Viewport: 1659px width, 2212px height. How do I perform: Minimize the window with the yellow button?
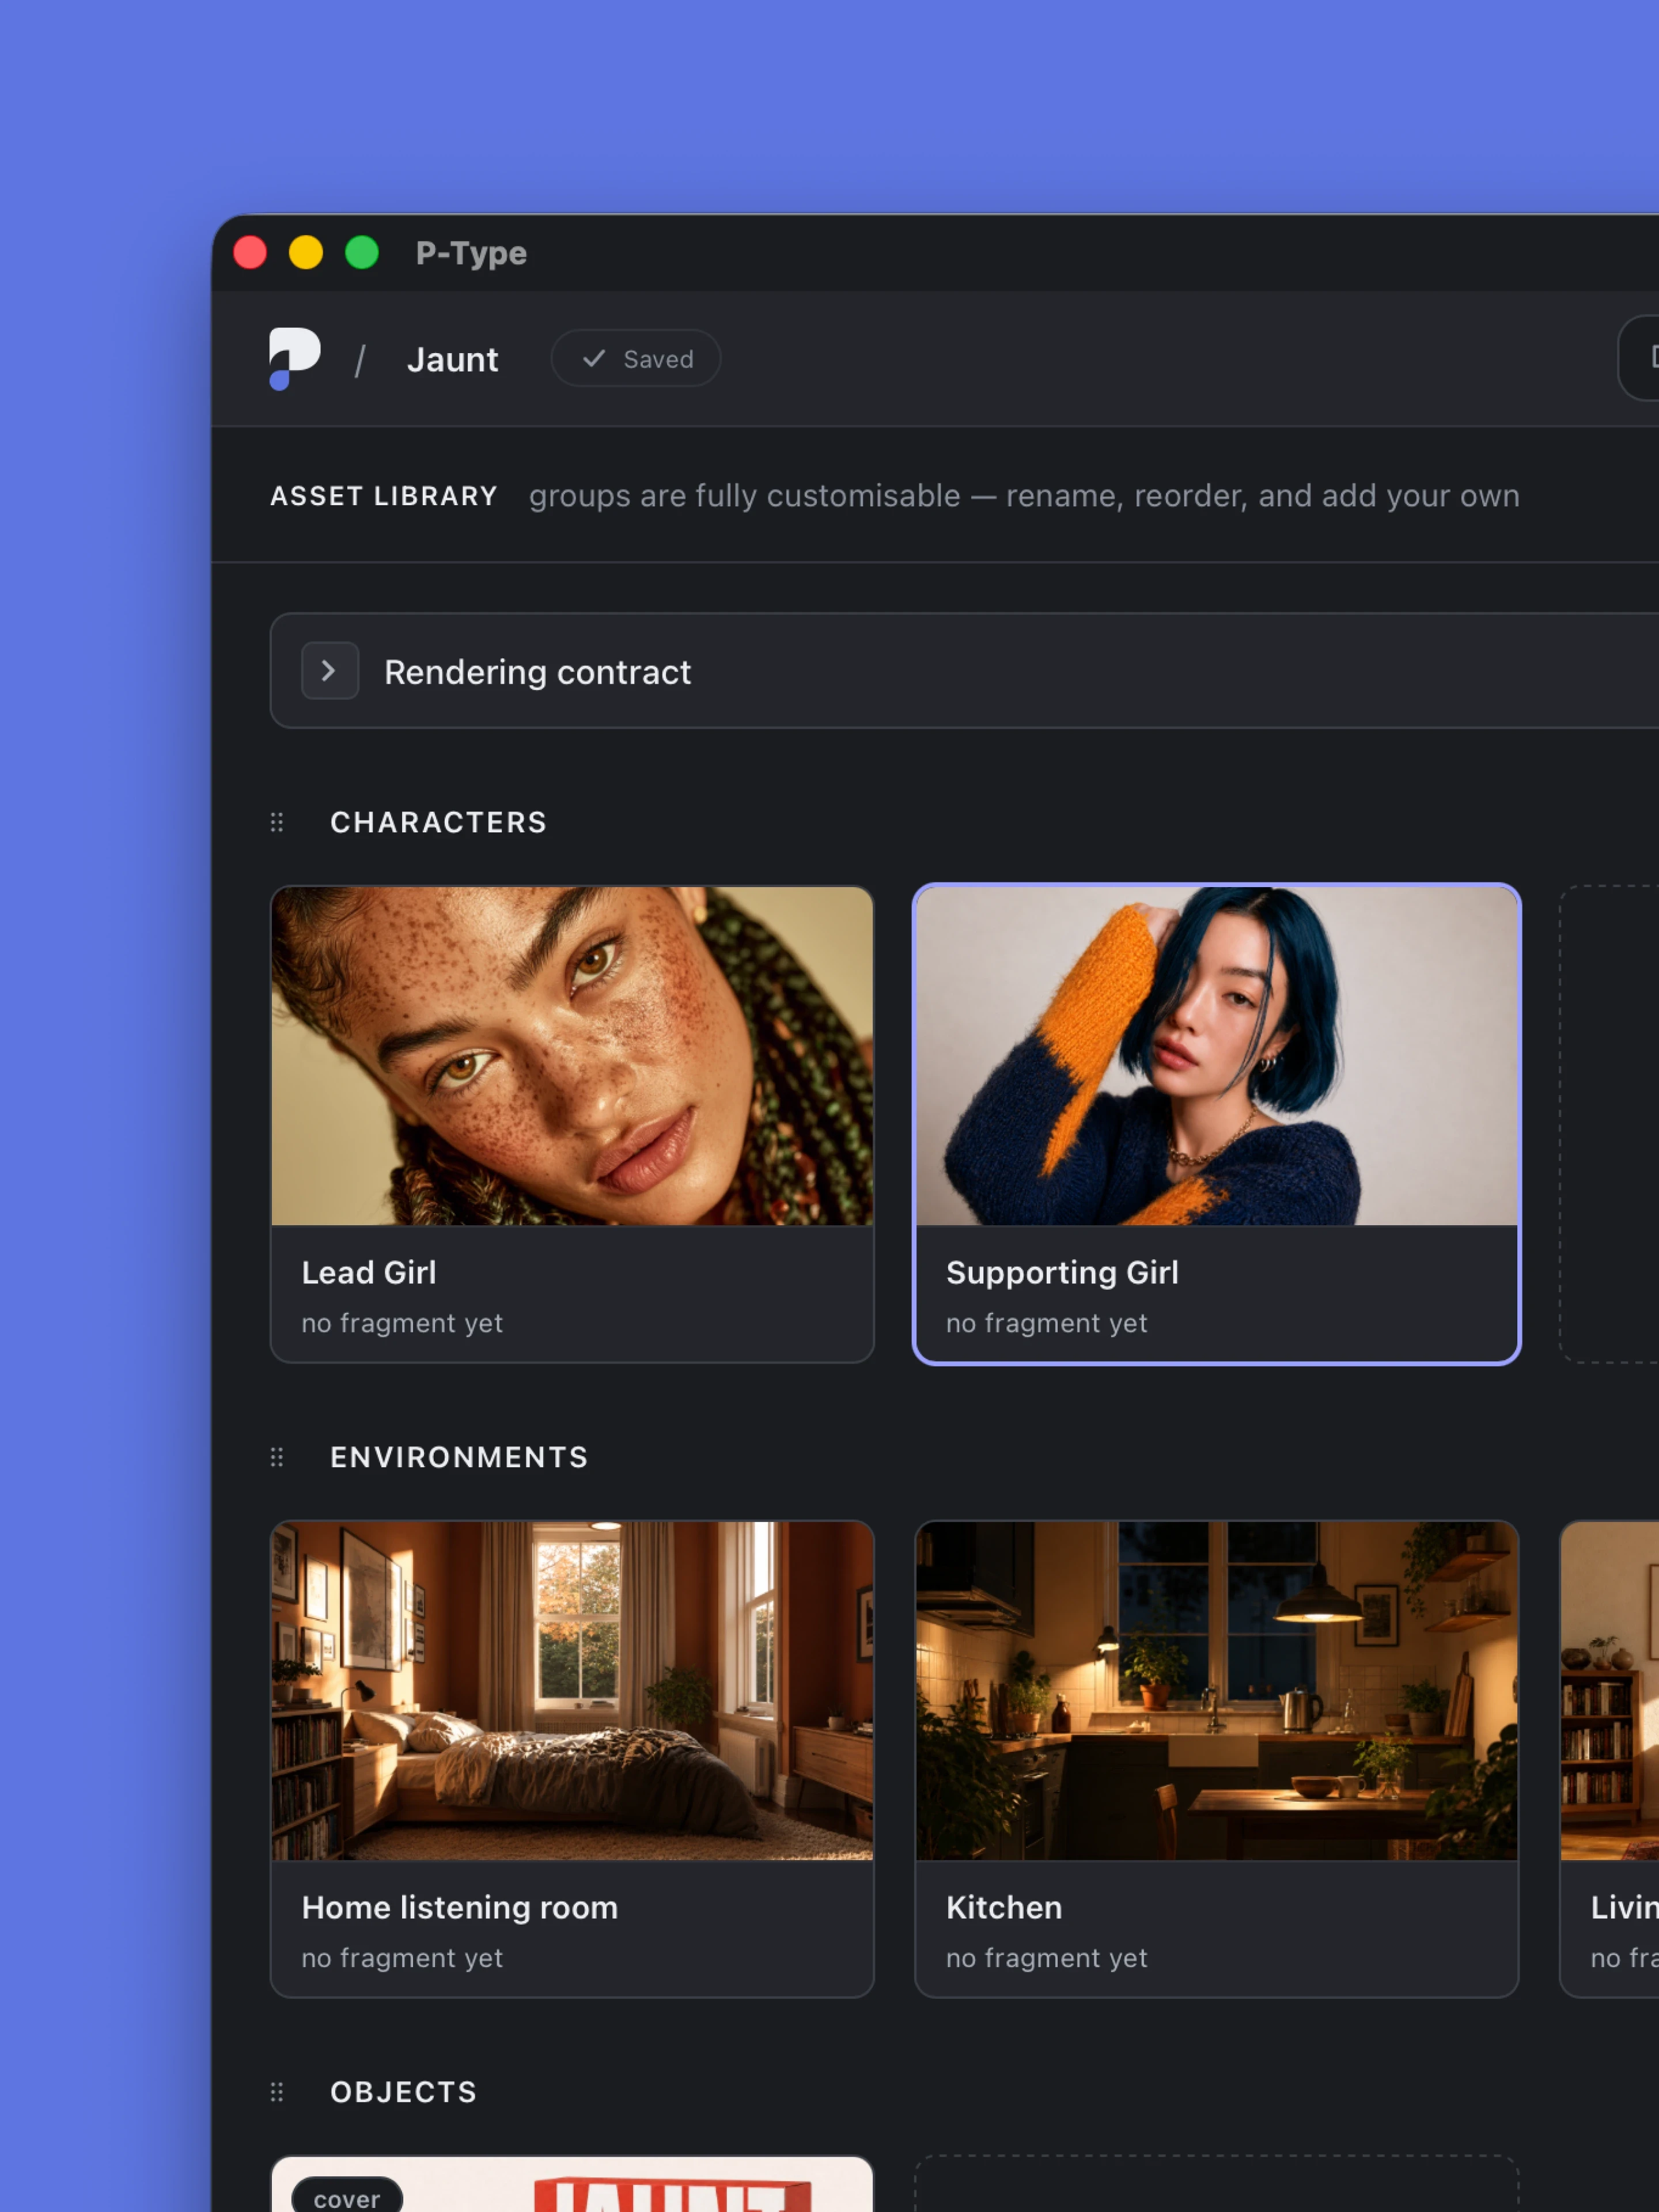pyautogui.click(x=306, y=252)
